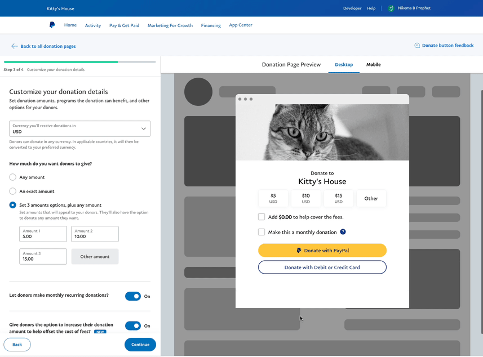This screenshot has width=483, height=357.
Task: Select the Other amount in preview
Action: (371, 198)
